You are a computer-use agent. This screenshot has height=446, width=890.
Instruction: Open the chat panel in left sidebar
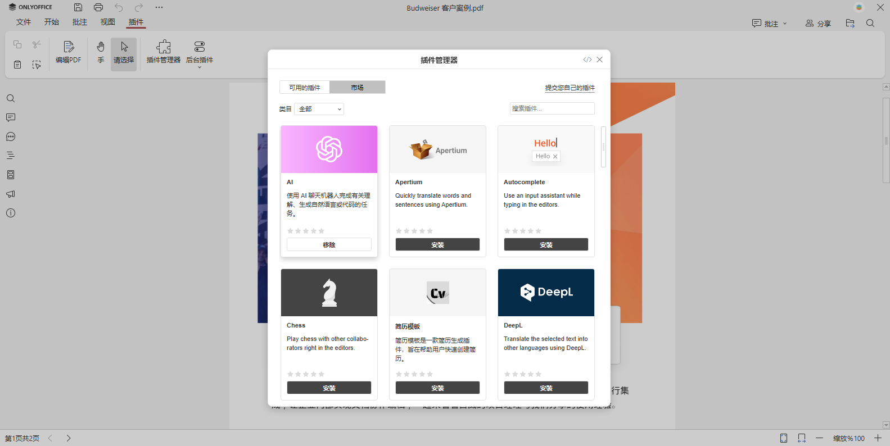click(x=11, y=136)
